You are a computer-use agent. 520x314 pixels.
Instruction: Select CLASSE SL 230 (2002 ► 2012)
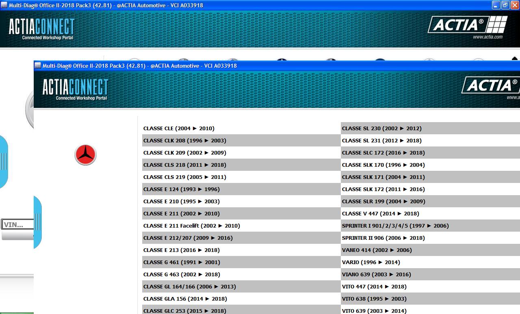(431, 128)
